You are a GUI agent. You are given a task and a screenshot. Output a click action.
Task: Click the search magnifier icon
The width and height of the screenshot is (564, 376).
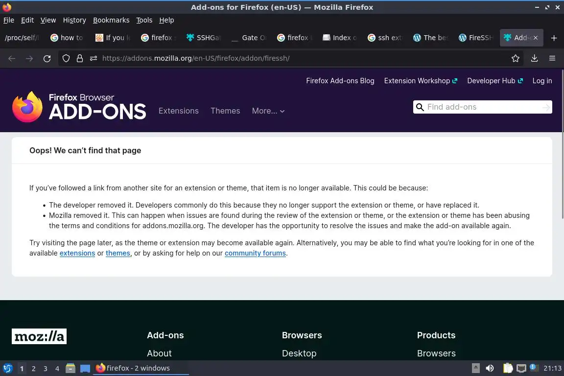420,107
